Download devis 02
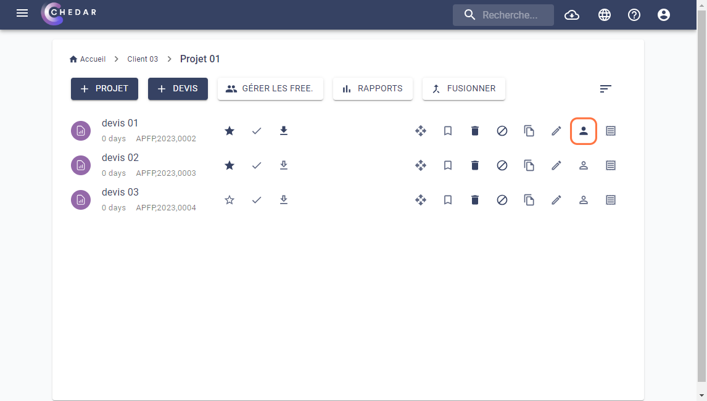The image size is (707, 401). [284, 165]
